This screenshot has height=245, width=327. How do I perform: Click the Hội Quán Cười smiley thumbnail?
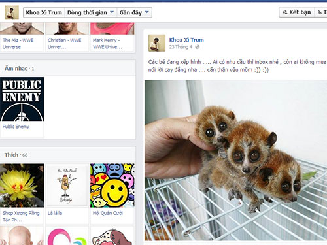click(112, 186)
